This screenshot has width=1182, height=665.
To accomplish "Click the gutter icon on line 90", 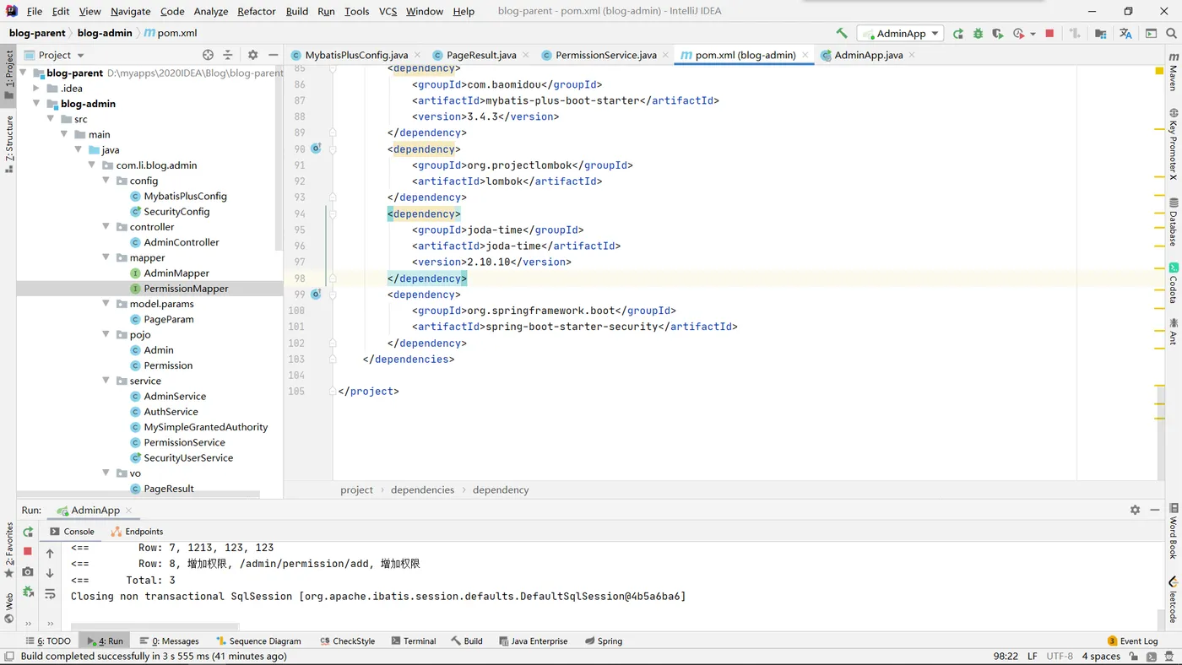I will (316, 149).
